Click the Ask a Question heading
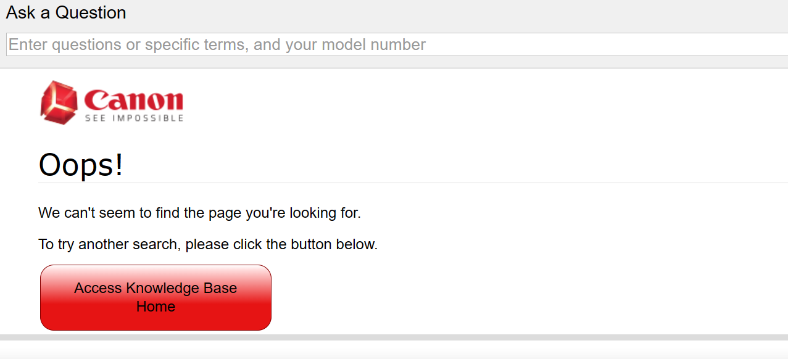The width and height of the screenshot is (788, 359). (66, 12)
